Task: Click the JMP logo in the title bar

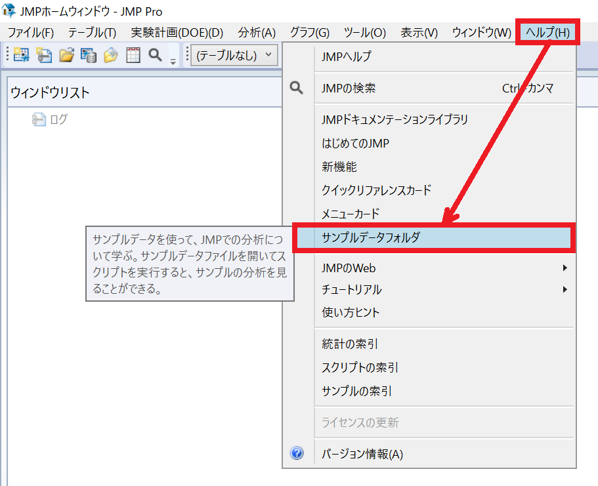Action: click(9, 10)
